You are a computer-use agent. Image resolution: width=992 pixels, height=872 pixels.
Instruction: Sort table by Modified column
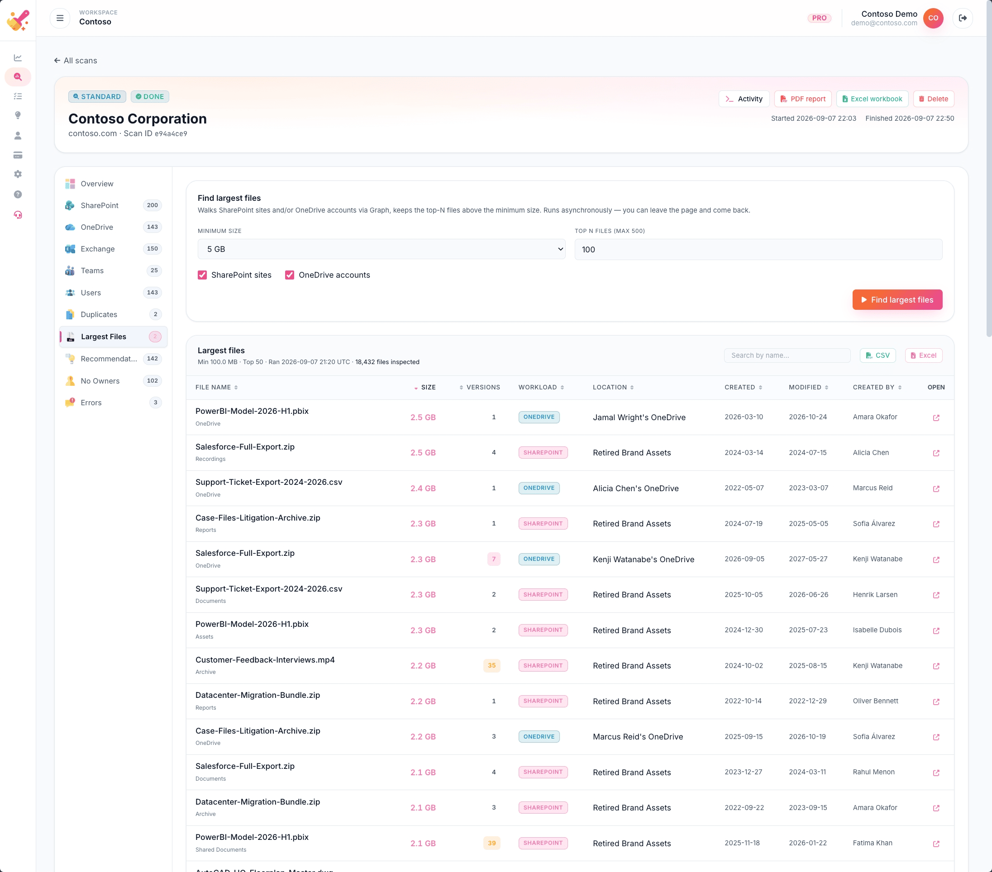[x=808, y=388]
